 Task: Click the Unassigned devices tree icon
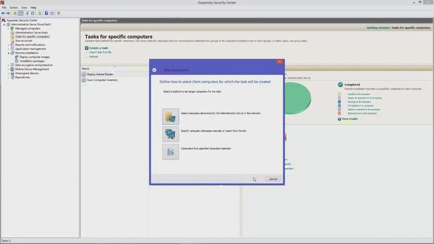click(x=12, y=73)
